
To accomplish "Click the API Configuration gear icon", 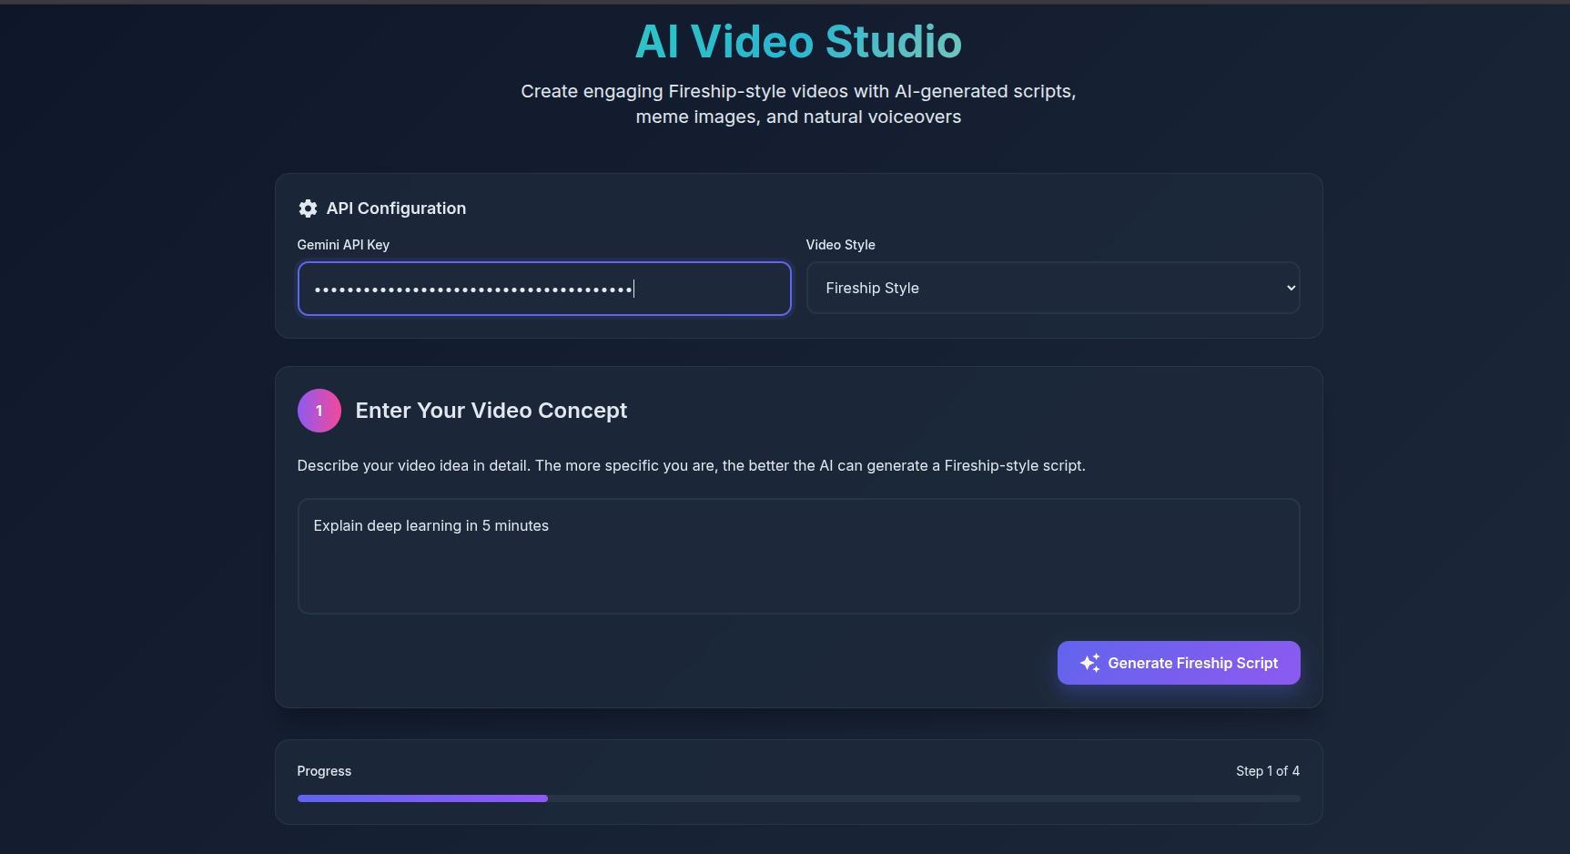I will pos(308,208).
